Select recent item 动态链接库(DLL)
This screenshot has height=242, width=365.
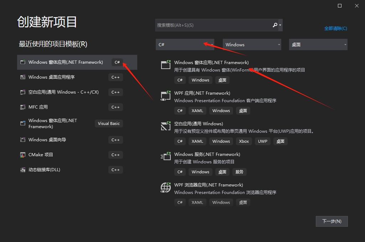pyautogui.click(x=77, y=170)
